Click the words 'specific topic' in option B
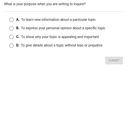 point(95,28)
